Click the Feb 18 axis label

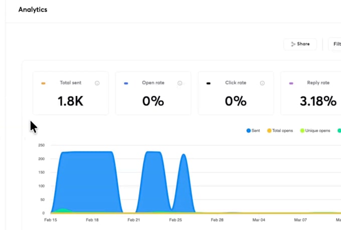pos(92,220)
